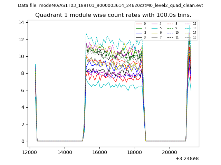221x165 pixels.
Task: Click the magenta solid line legend marker for module 4
Action: [155, 24]
